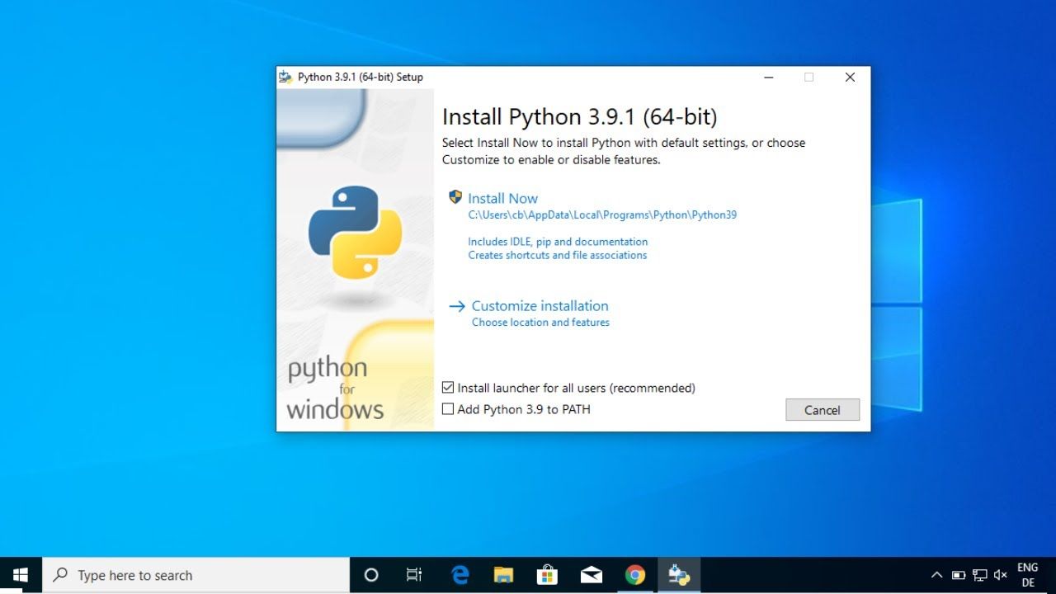Switch the ENG DE input language

pyautogui.click(x=1028, y=575)
